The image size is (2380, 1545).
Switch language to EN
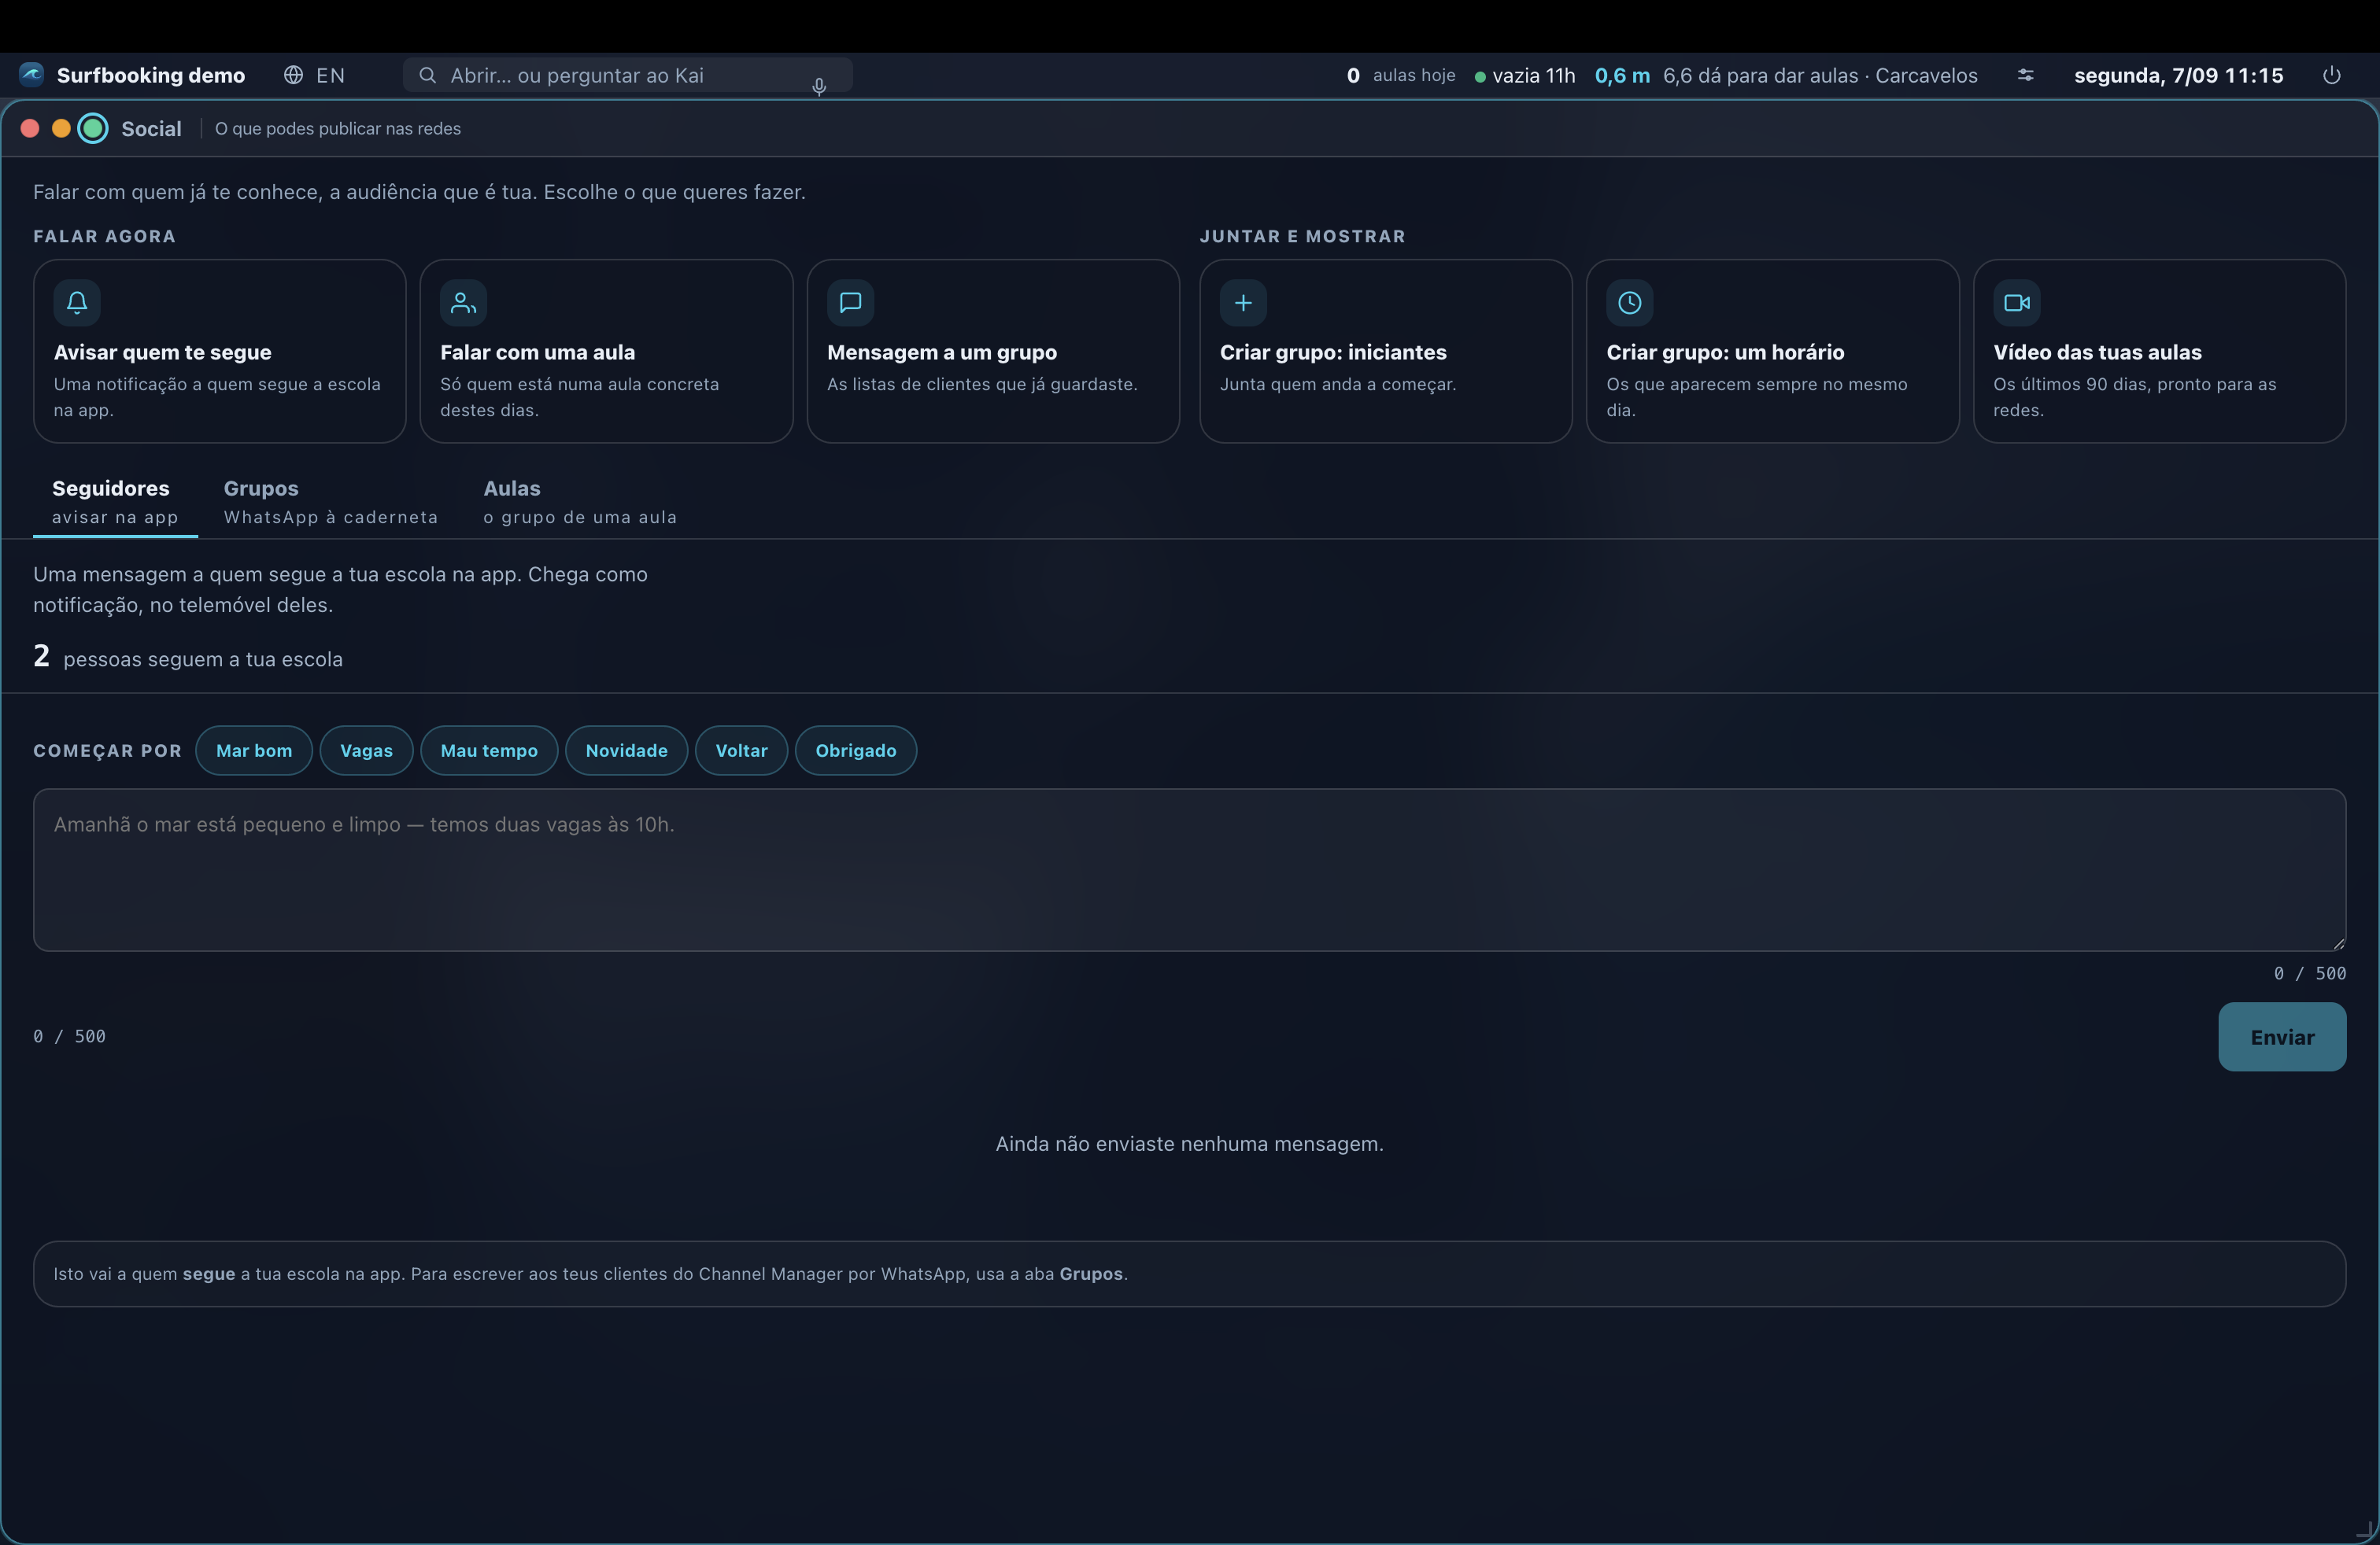click(330, 75)
